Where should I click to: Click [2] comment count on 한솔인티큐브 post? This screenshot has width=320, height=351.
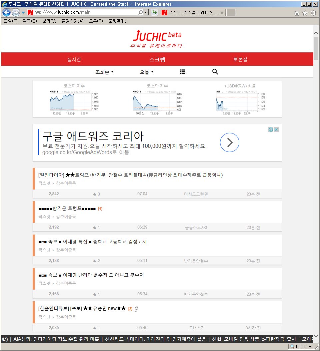tap(130, 309)
